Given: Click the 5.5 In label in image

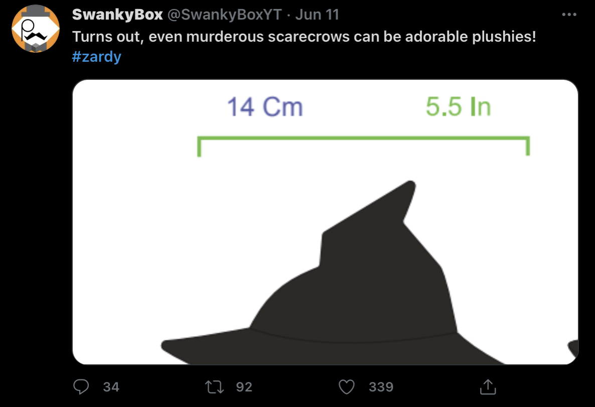Looking at the screenshot, I should [x=459, y=107].
